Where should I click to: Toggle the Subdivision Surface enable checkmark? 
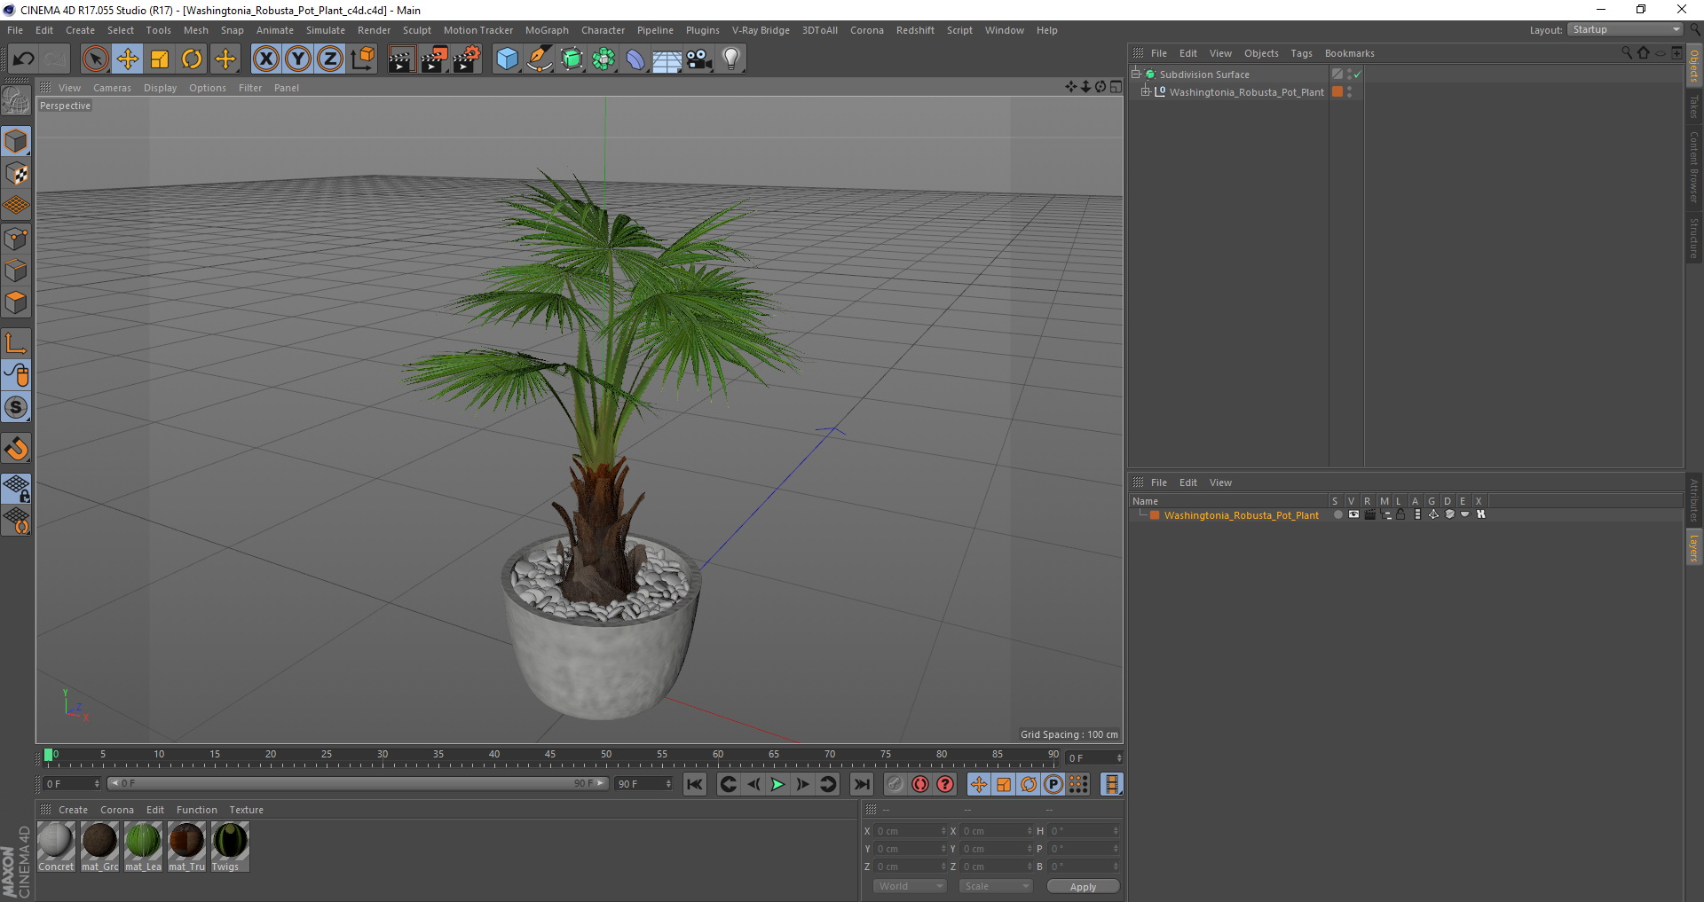coord(1357,75)
